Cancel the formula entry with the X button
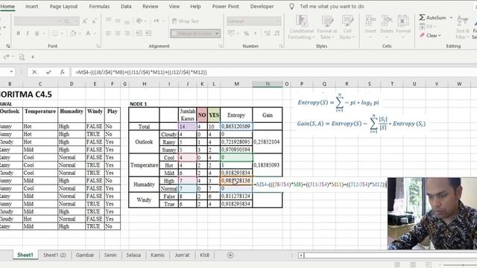The image size is (477, 268). pos(34,72)
